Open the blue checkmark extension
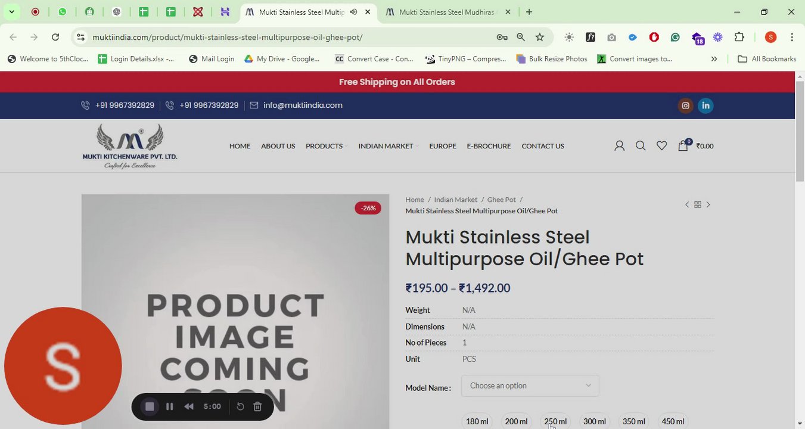Image resolution: width=805 pixels, height=429 pixels. (633, 37)
